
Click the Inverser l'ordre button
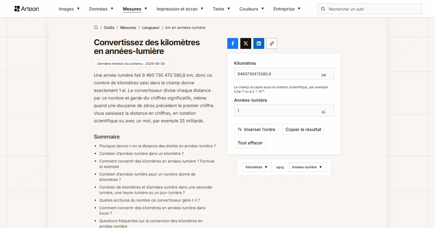(256, 129)
